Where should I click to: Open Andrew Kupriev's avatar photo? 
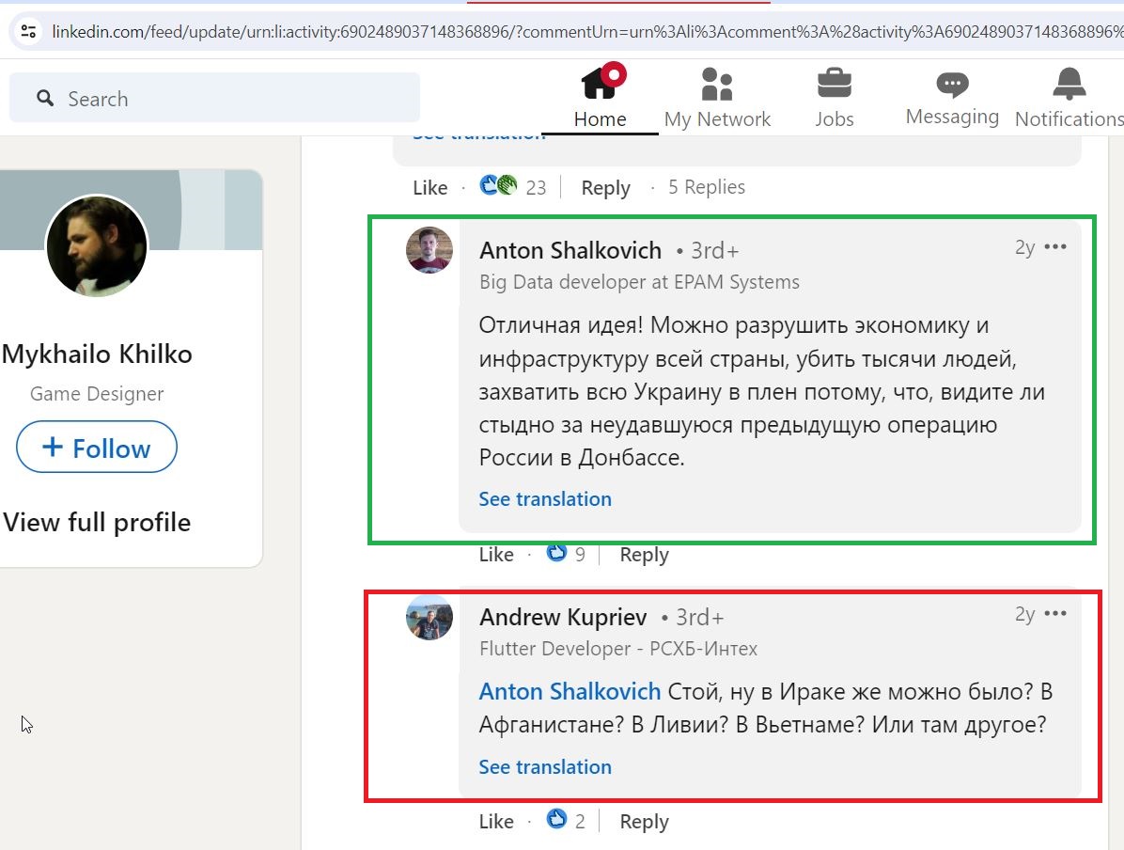429,617
